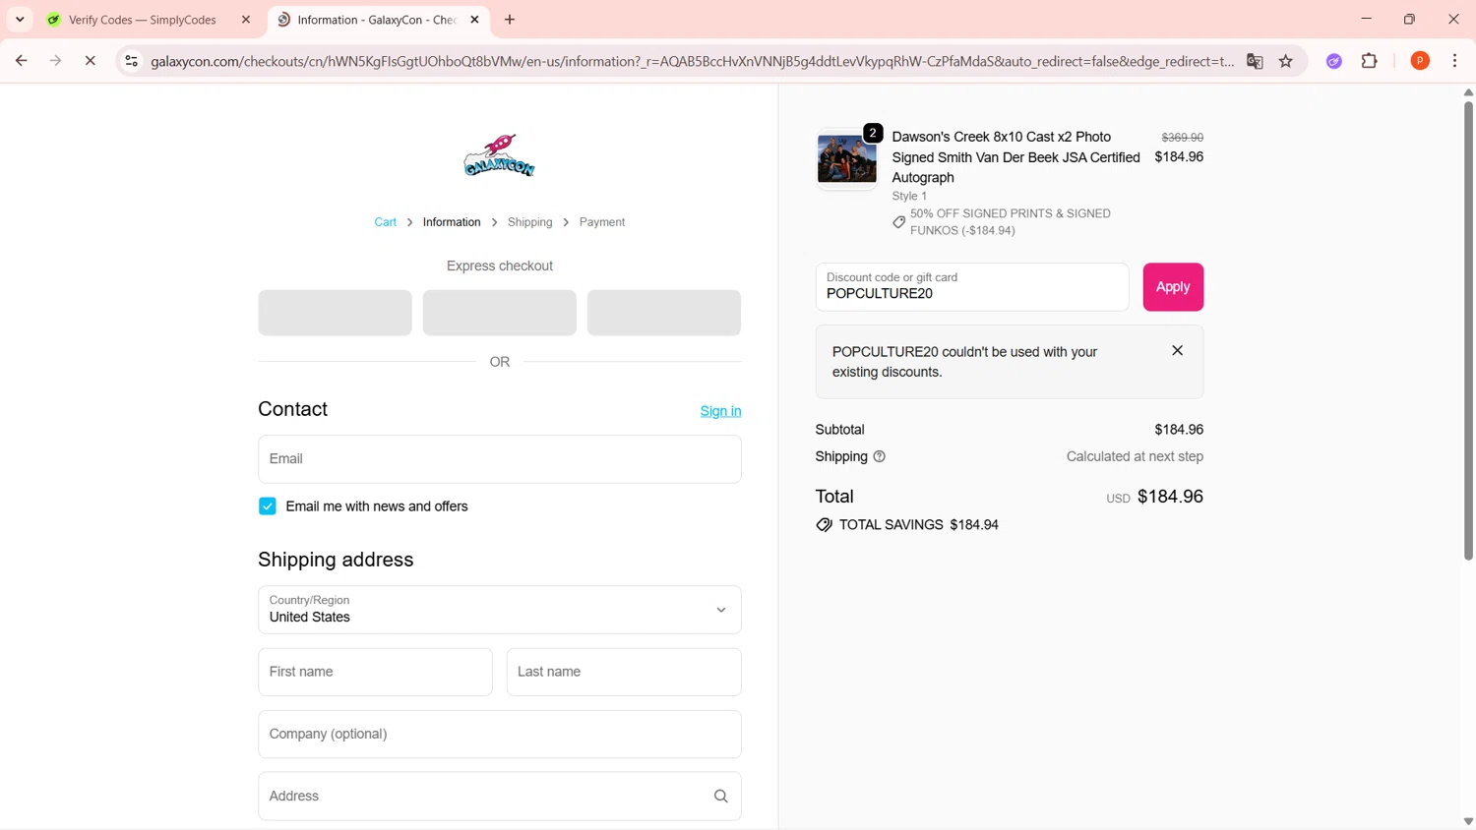The height and width of the screenshot is (830, 1476).
Task: Open the shipping info help icon
Action: point(880,456)
